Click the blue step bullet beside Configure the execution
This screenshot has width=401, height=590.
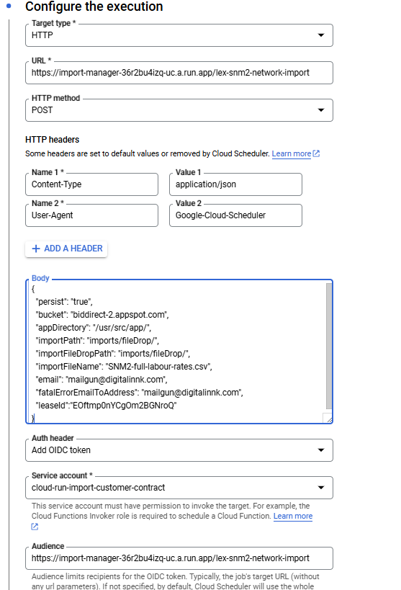pyautogui.click(x=9, y=6)
